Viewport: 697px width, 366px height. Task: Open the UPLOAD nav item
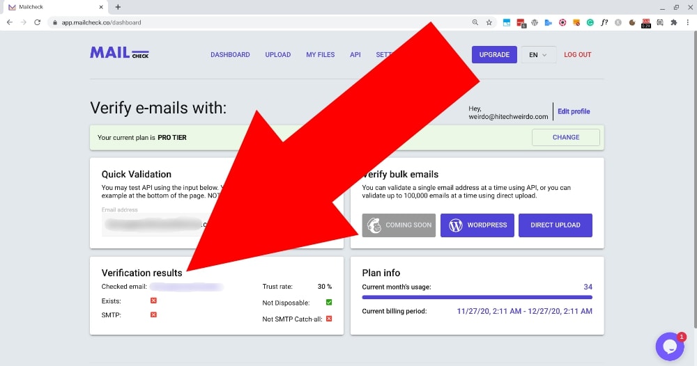pyautogui.click(x=278, y=54)
